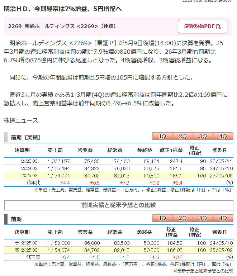
Task: Click the 2025.03 cell in results table
Action: pyautogui.click(x=29, y=176)
